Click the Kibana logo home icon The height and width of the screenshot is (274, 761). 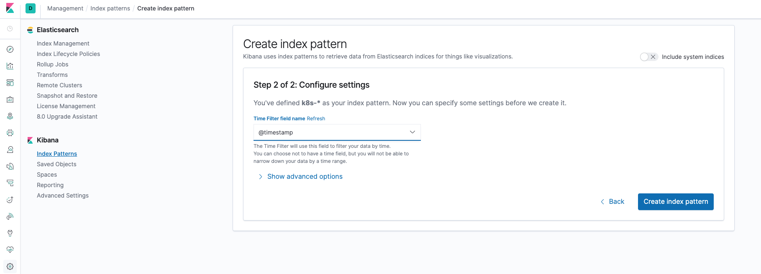click(10, 8)
